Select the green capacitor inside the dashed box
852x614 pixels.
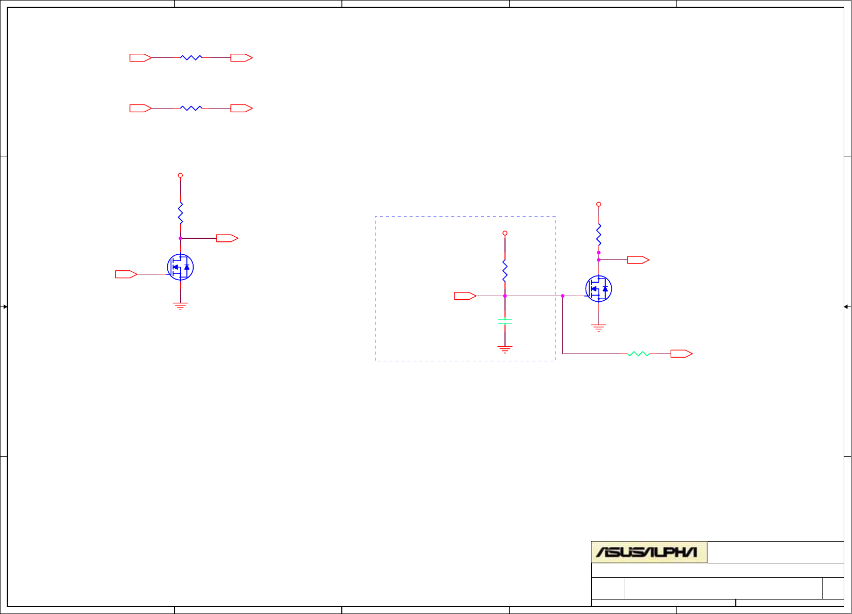pos(505,321)
